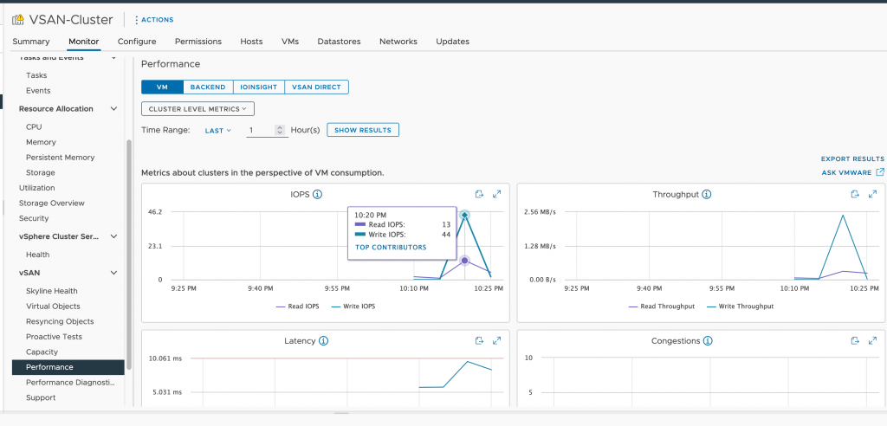Collapse the Resource Allocation section
This screenshot has width=887, height=426.
(113, 108)
